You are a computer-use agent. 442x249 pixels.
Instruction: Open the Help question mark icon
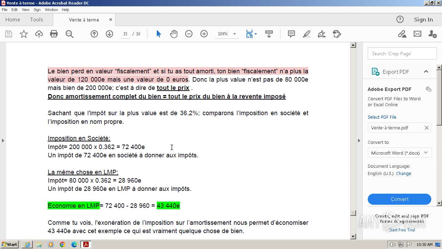(400, 20)
